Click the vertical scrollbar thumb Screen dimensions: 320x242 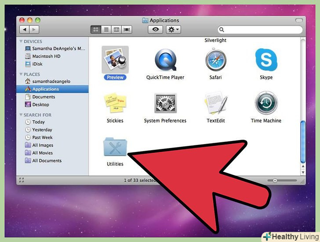(x=303, y=142)
